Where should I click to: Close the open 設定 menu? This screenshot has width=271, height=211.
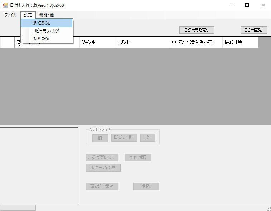[x=28, y=15]
